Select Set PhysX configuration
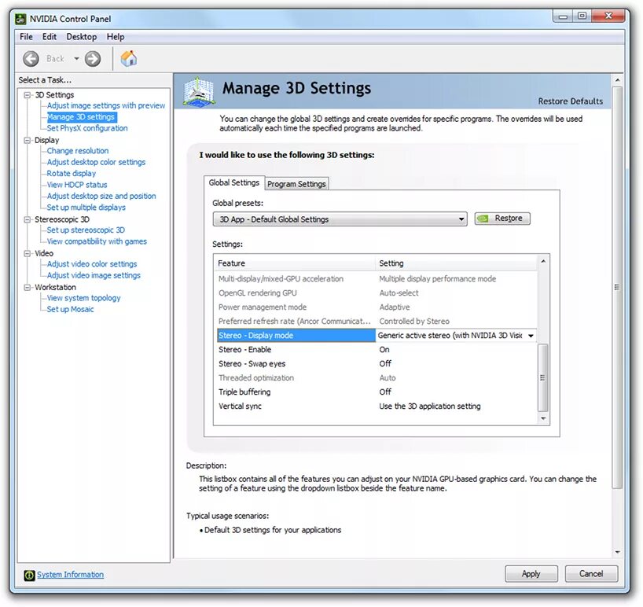Image resolution: width=643 pixels, height=607 pixels. point(87,128)
